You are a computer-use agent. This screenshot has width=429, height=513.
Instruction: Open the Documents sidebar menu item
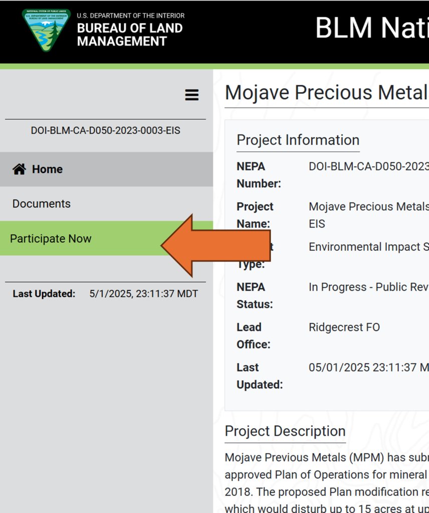[x=106, y=204]
